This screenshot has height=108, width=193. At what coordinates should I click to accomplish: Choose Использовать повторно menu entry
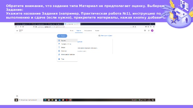click(67, 55)
